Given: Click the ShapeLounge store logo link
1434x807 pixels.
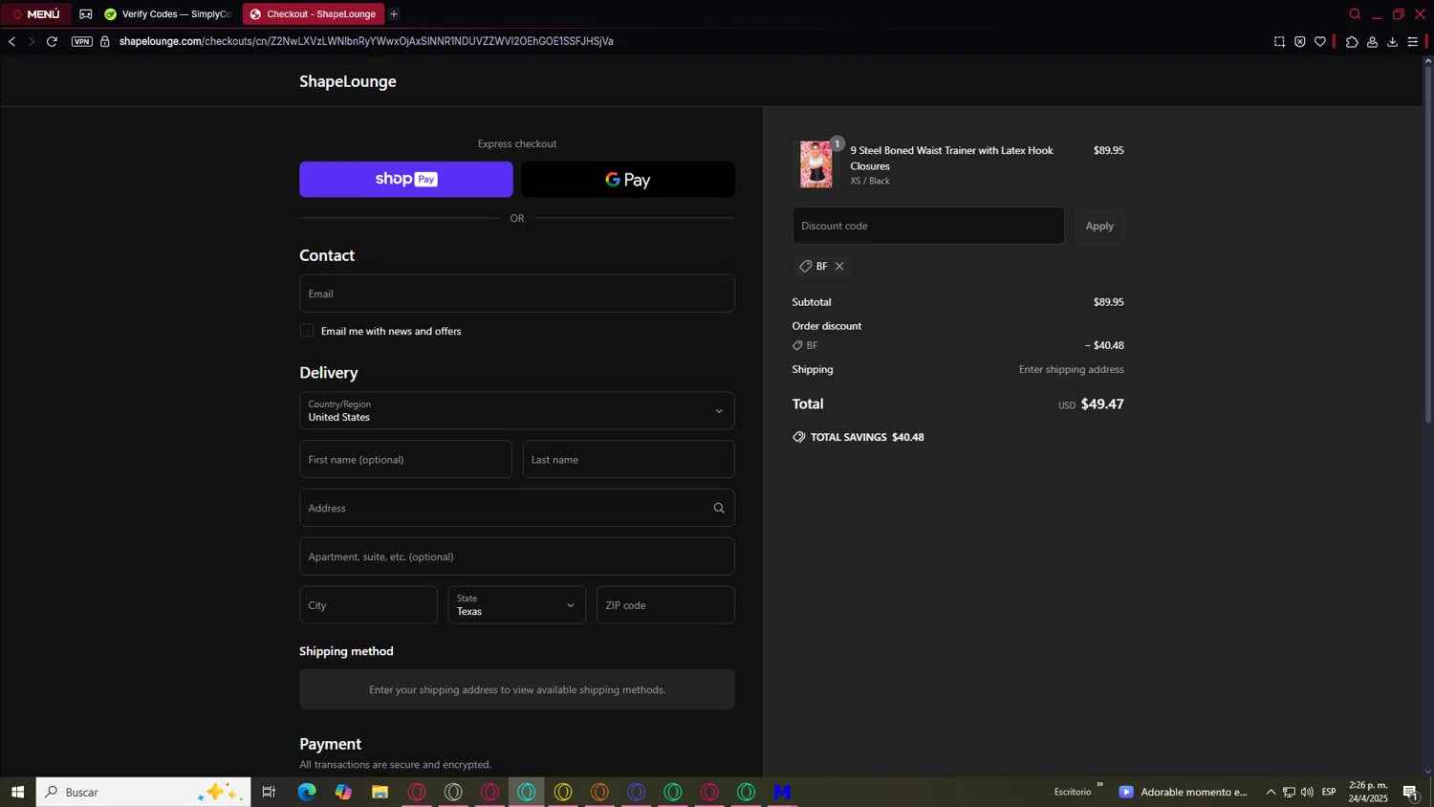Looking at the screenshot, I should [348, 81].
